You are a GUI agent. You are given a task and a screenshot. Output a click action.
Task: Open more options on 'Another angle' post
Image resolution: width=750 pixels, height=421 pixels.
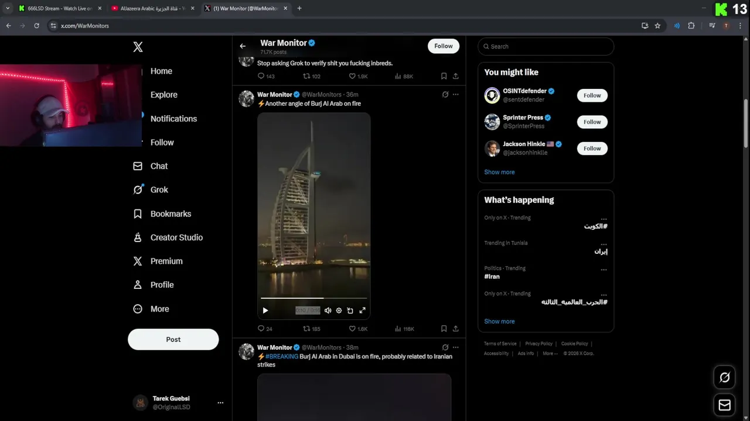[455, 94]
